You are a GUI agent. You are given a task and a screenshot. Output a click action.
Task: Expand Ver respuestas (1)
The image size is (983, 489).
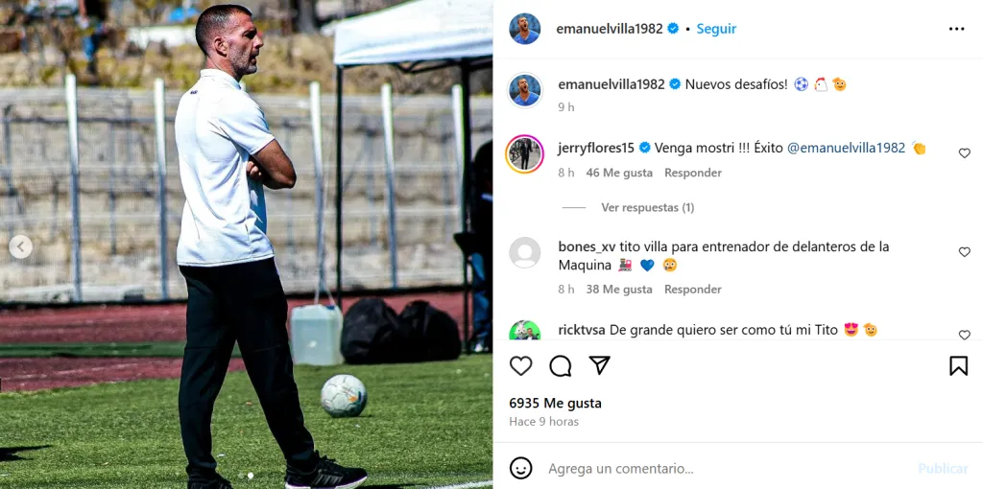[x=648, y=207]
